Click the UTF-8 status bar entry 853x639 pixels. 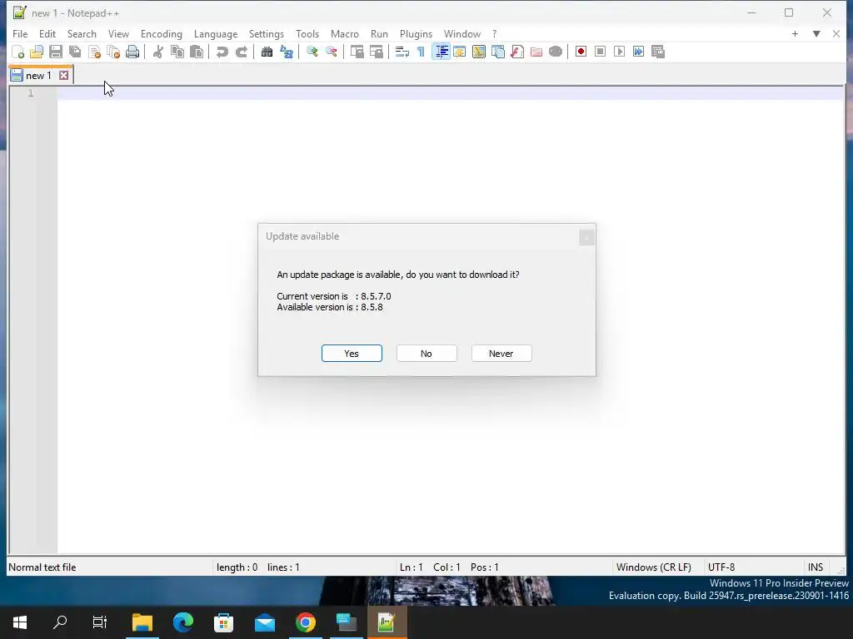click(721, 567)
